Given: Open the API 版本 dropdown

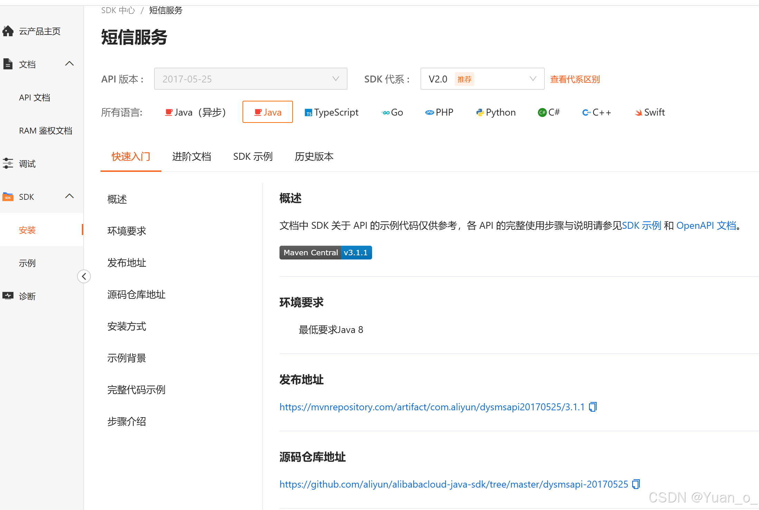Looking at the screenshot, I should pos(250,79).
